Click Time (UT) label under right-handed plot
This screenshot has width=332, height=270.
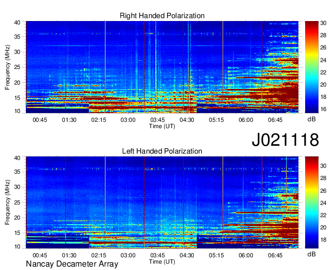pyautogui.click(x=162, y=126)
